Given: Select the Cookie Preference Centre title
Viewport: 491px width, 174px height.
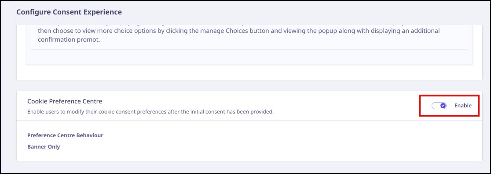Looking at the screenshot, I should coord(65,101).
